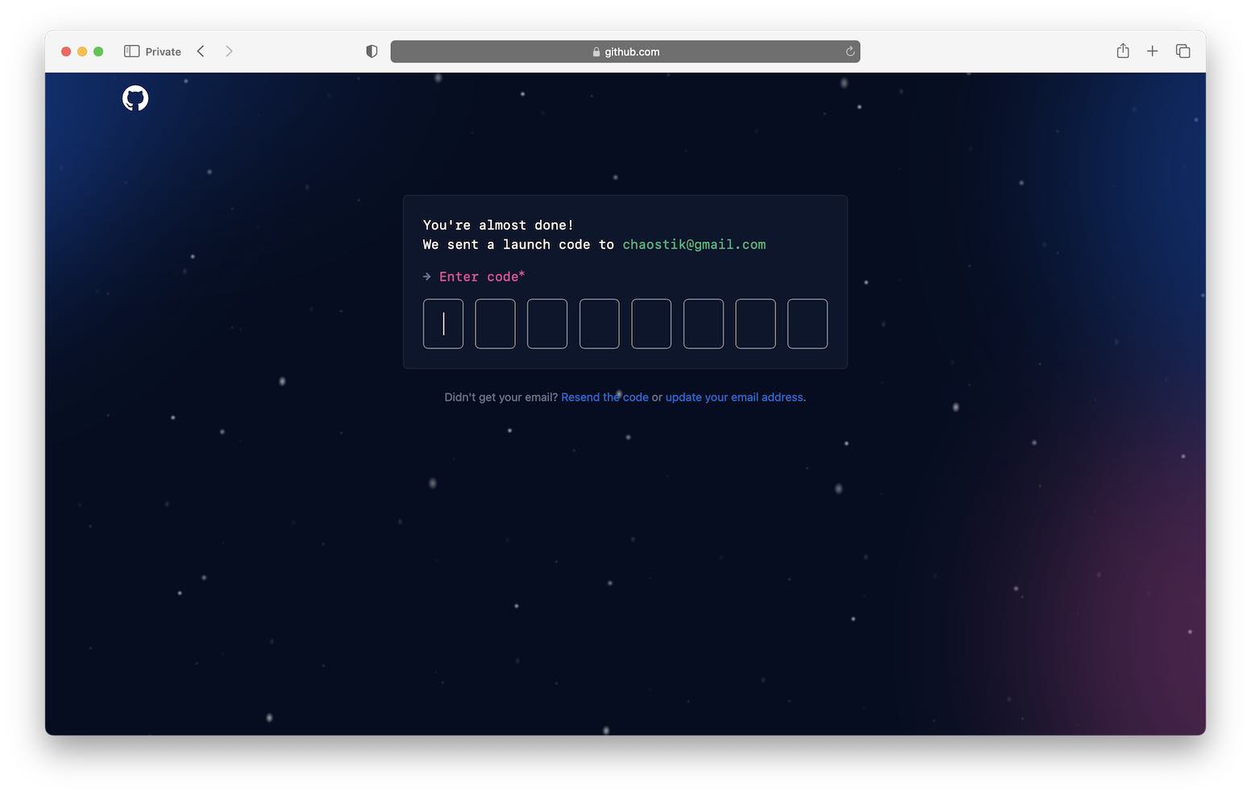Click the second launch code digit box
This screenshot has height=795, width=1251.
(495, 324)
